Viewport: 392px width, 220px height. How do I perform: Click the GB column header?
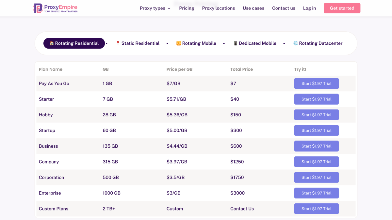pyautogui.click(x=106, y=69)
